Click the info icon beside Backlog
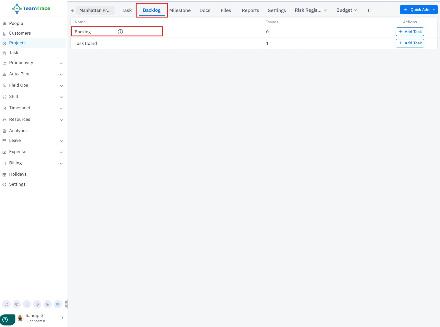The width and height of the screenshot is (440, 327). (x=120, y=32)
